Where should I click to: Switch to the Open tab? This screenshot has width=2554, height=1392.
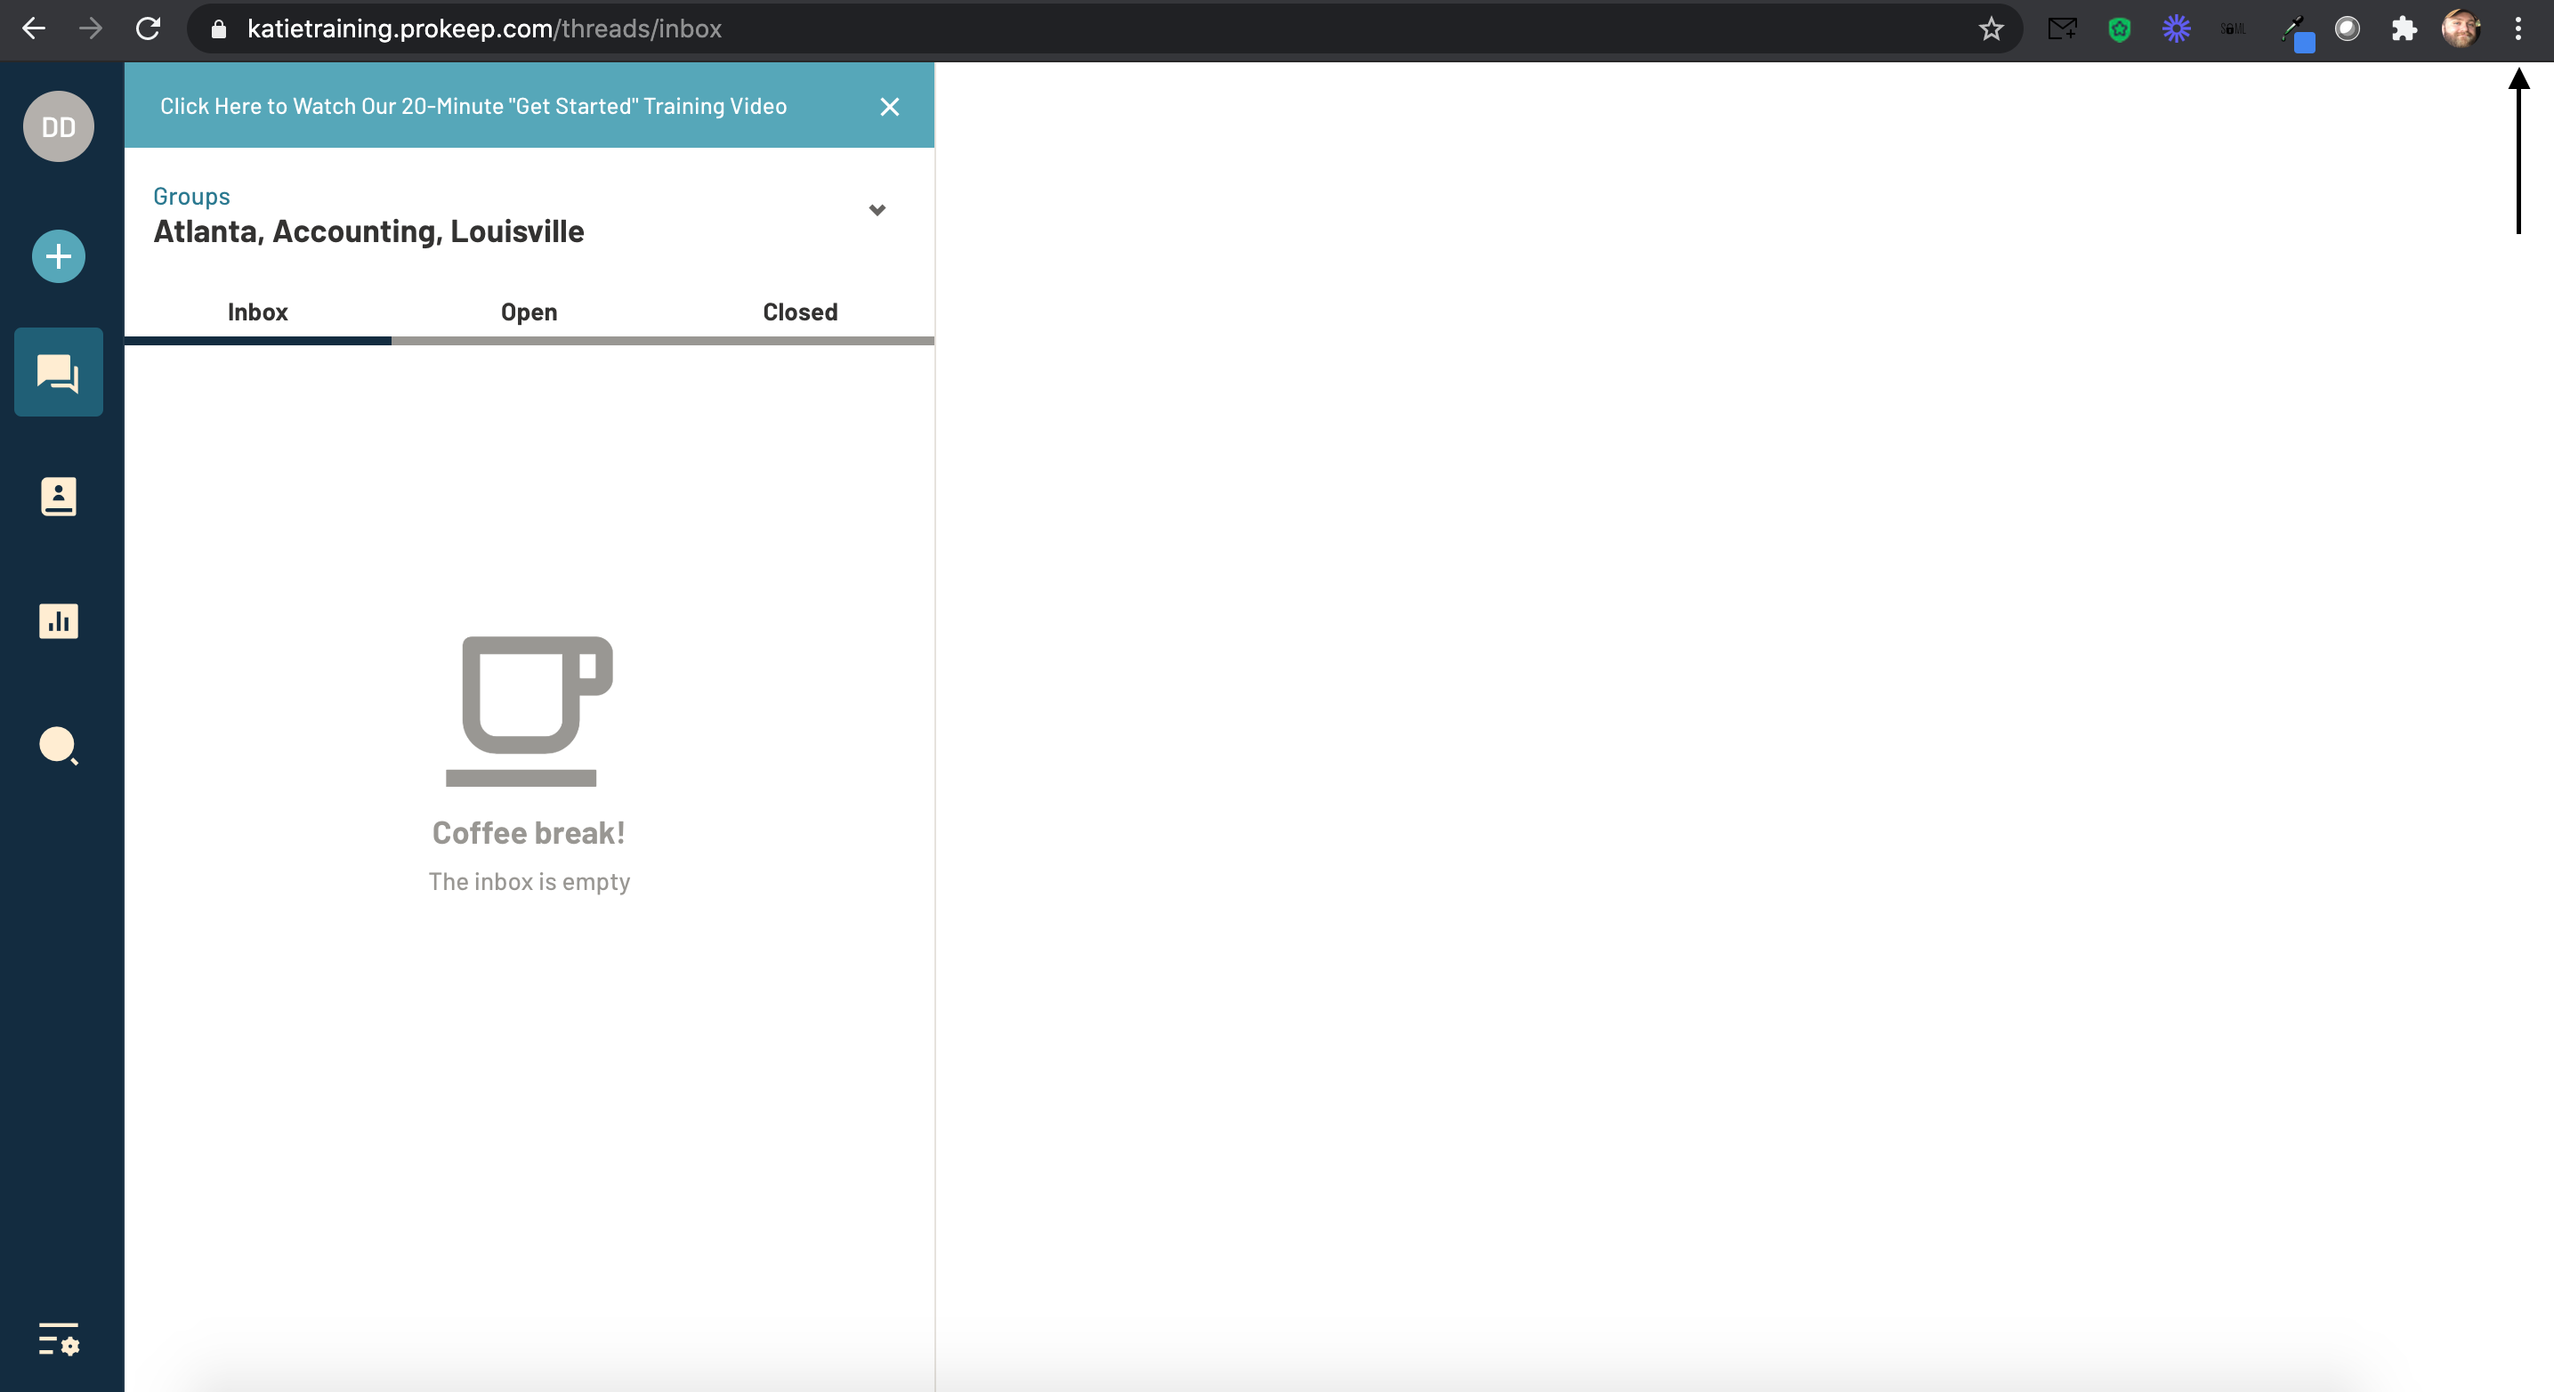[x=529, y=312]
